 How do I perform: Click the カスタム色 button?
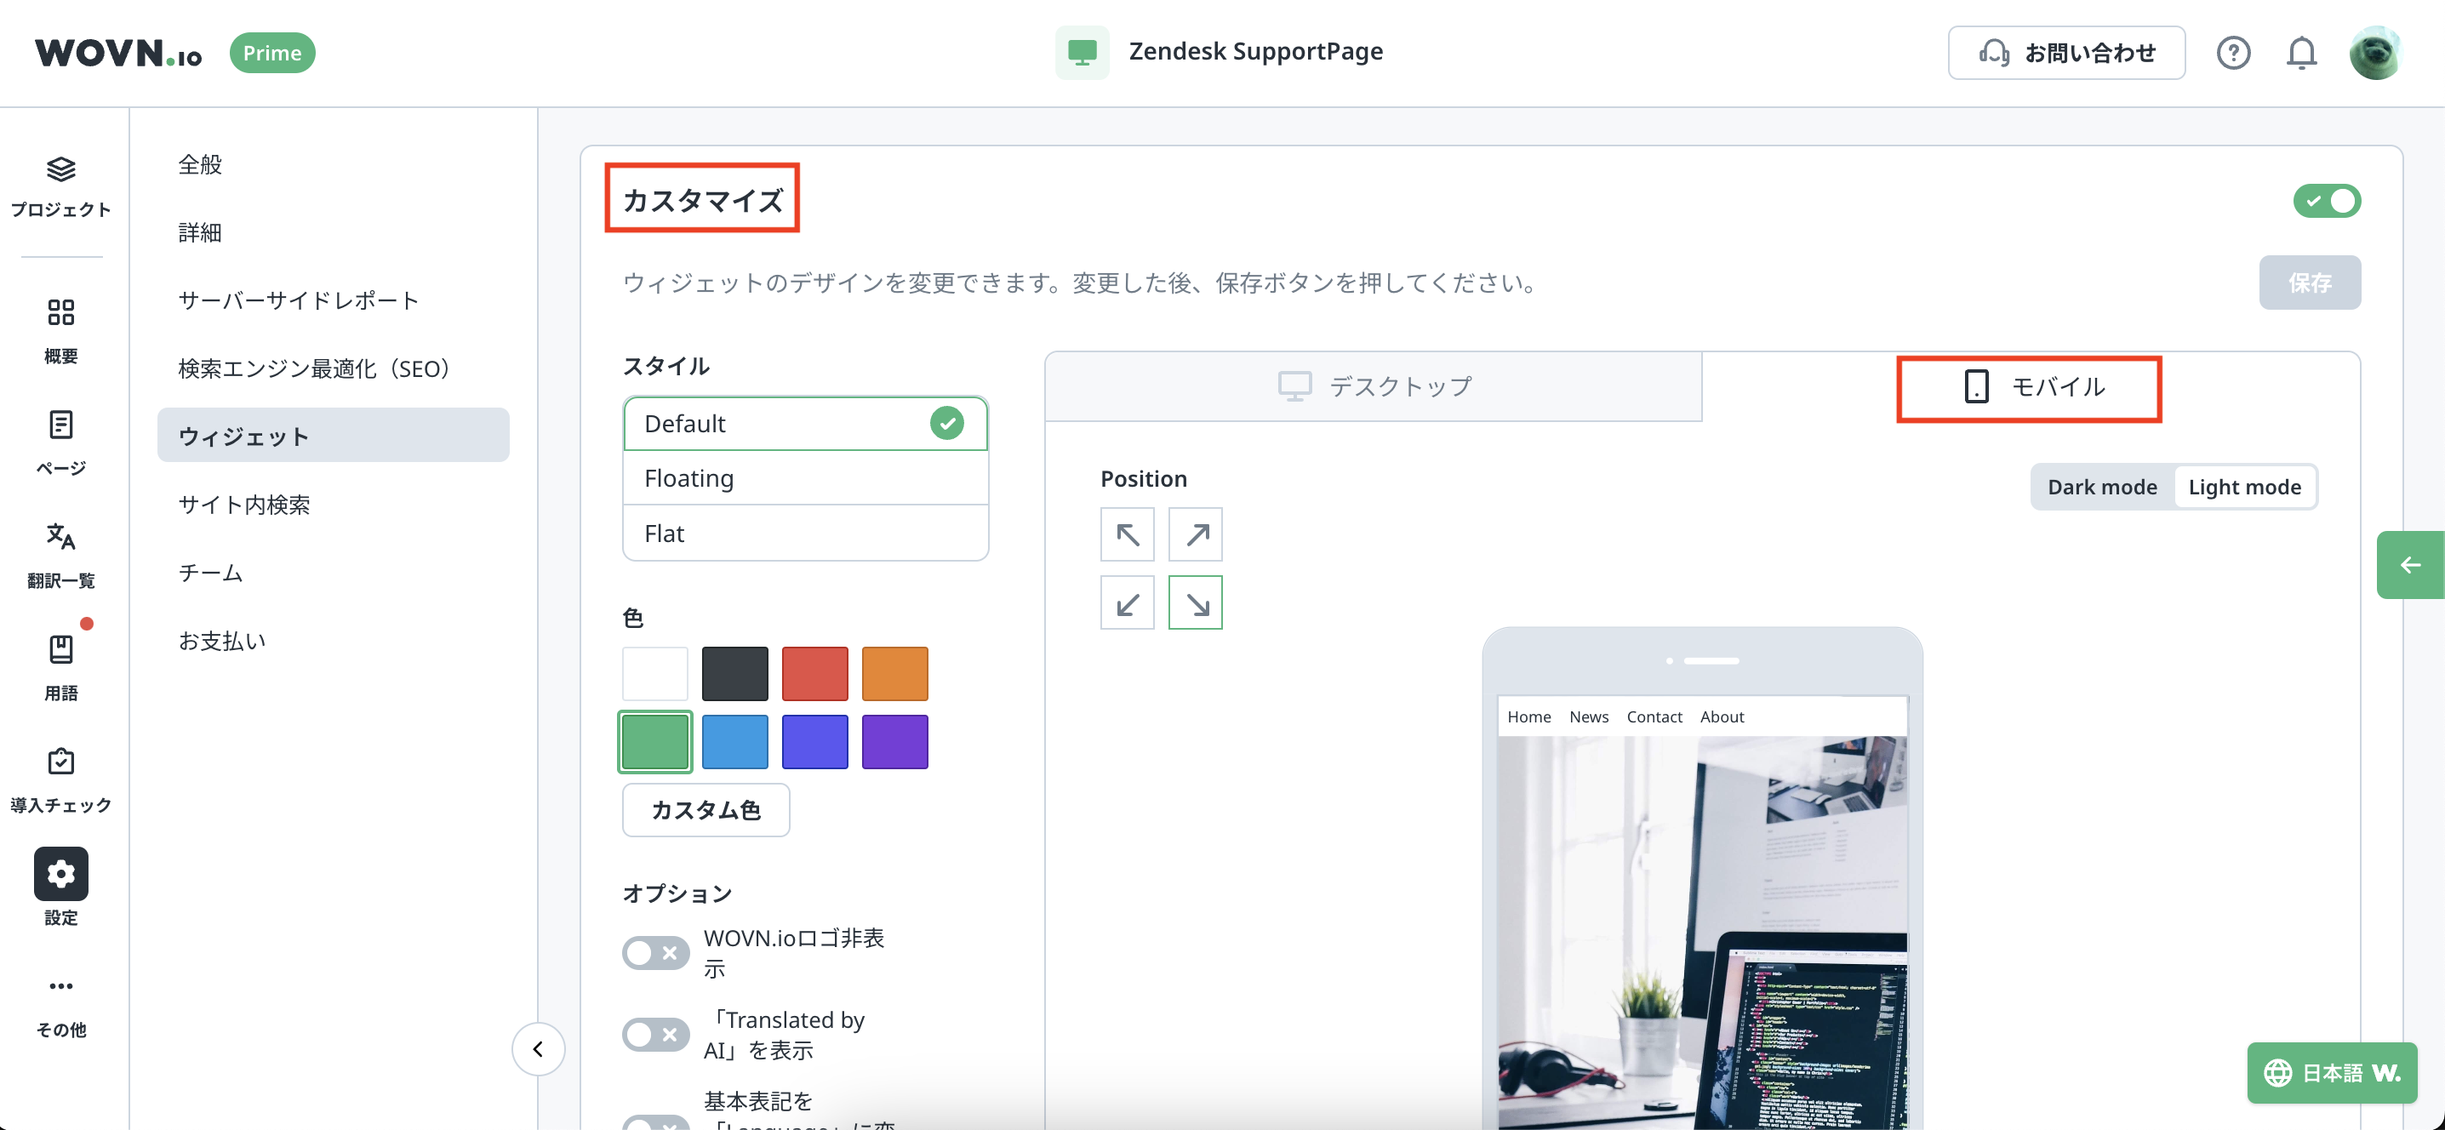[x=706, y=809]
